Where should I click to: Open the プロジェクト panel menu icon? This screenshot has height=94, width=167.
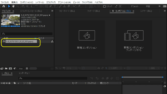13,11
